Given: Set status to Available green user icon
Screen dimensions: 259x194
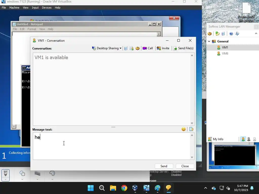Looking at the screenshot, I should (x=243, y=139).
